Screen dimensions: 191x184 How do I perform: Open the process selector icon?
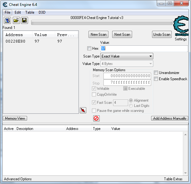7,20
